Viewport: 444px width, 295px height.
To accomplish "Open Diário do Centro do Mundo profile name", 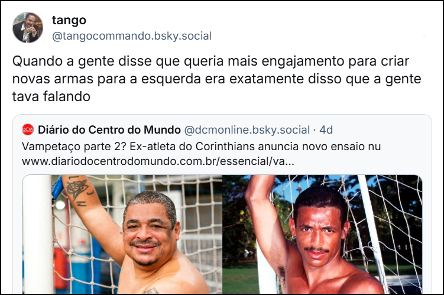I will click(109, 129).
